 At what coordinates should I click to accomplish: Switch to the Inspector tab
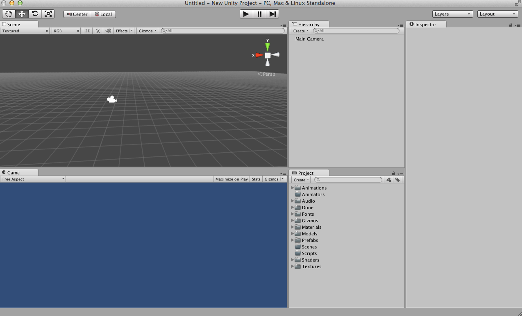(x=426, y=24)
